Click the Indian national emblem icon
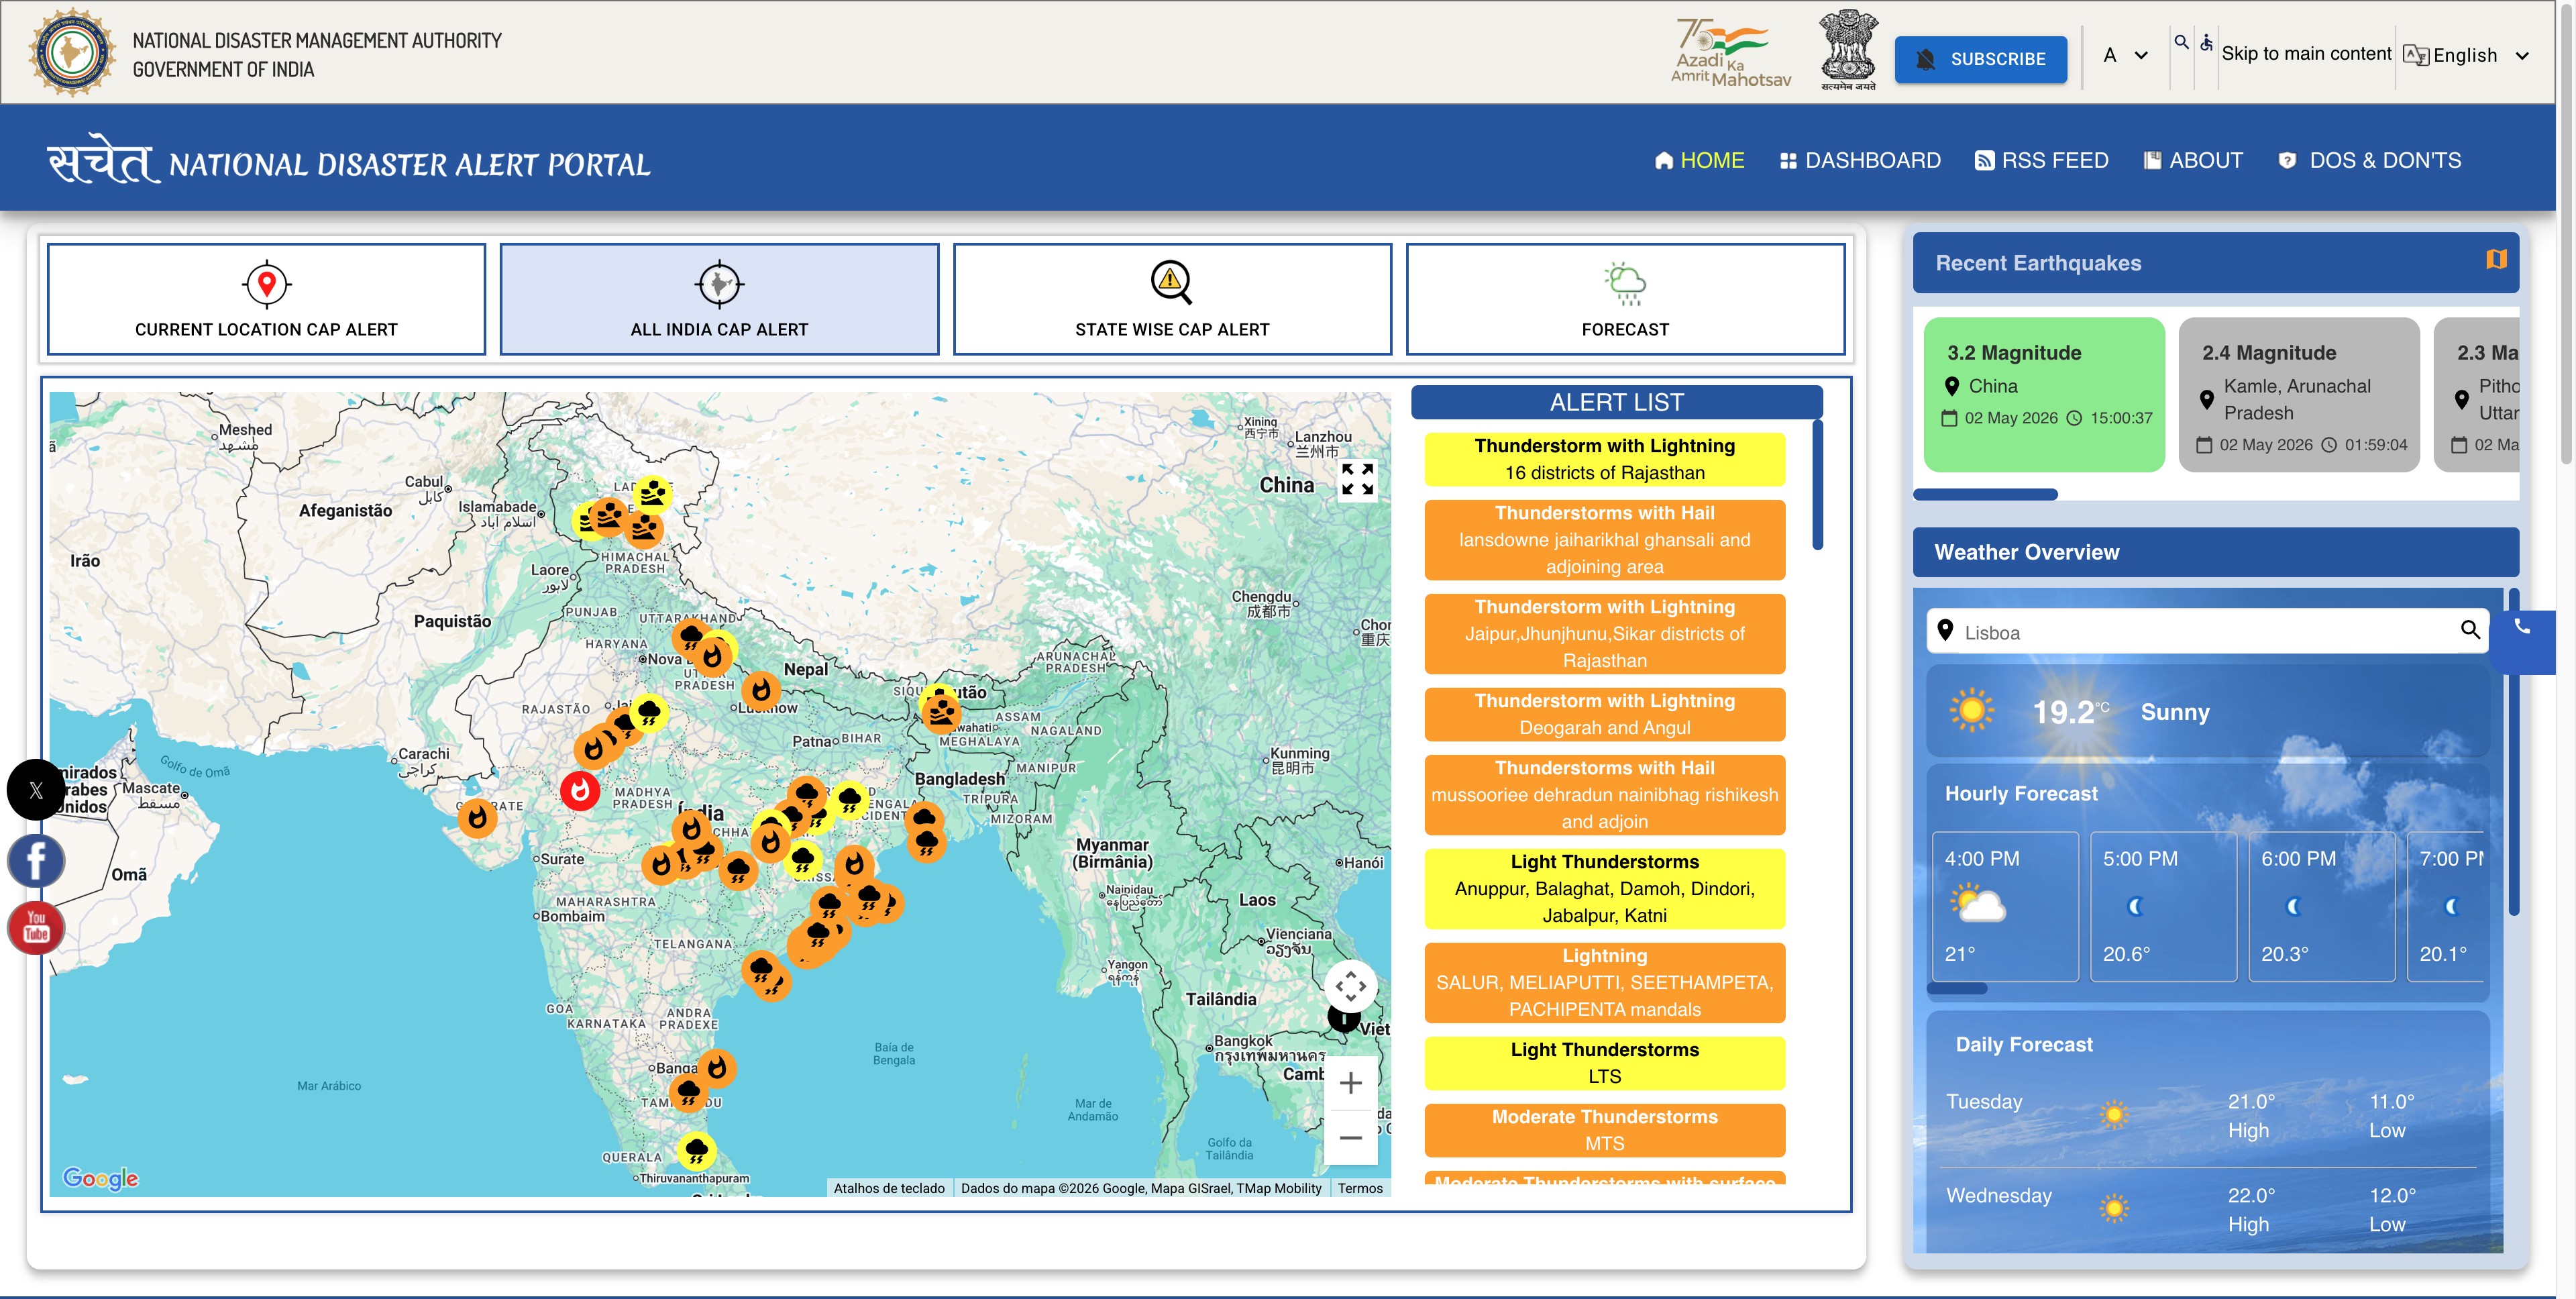 coord(1848,50)
